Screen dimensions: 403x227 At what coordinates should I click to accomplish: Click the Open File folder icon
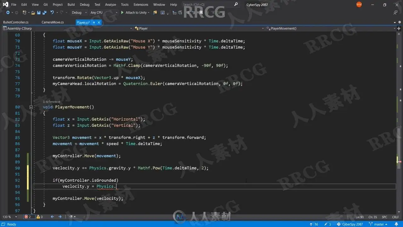[33, 13]
